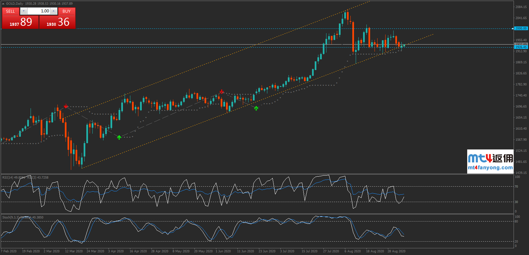529x255 pixels.
Task: Click the 1938.36 buy price tile
Action: click(x=57, y=22)
